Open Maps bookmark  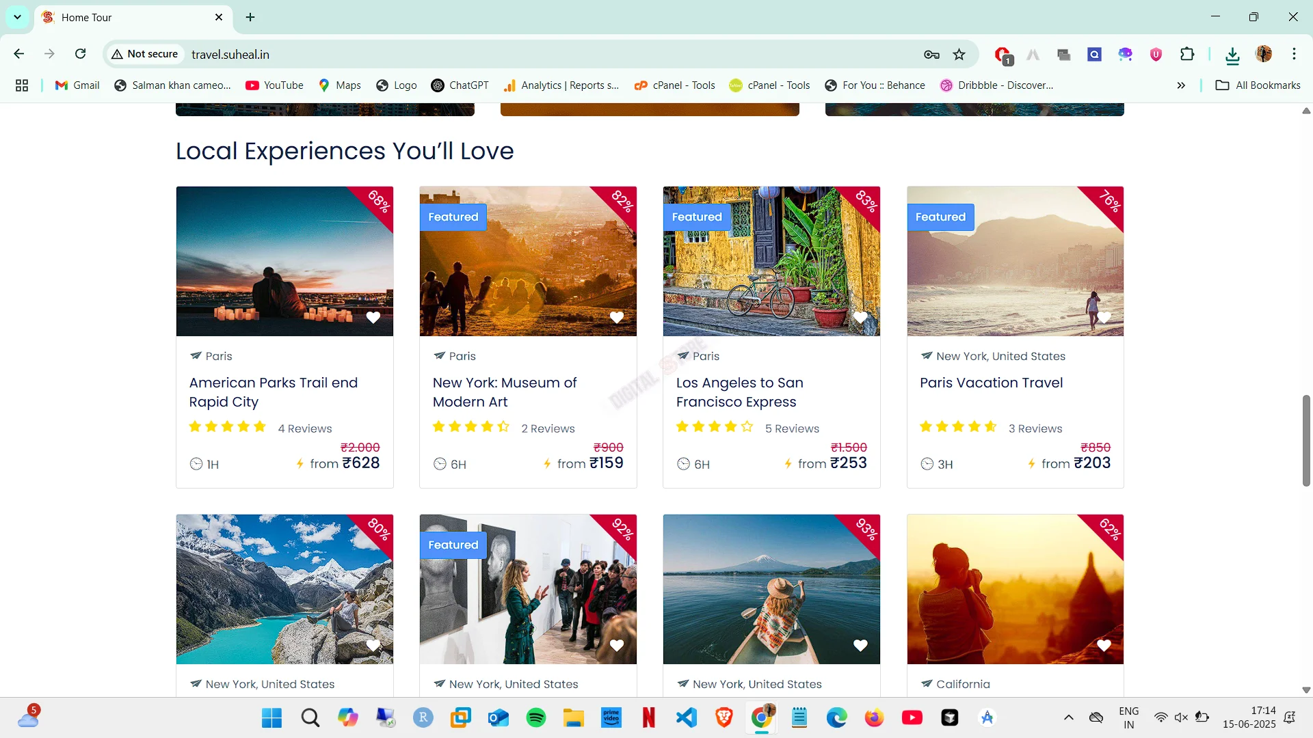pos(340,85)
